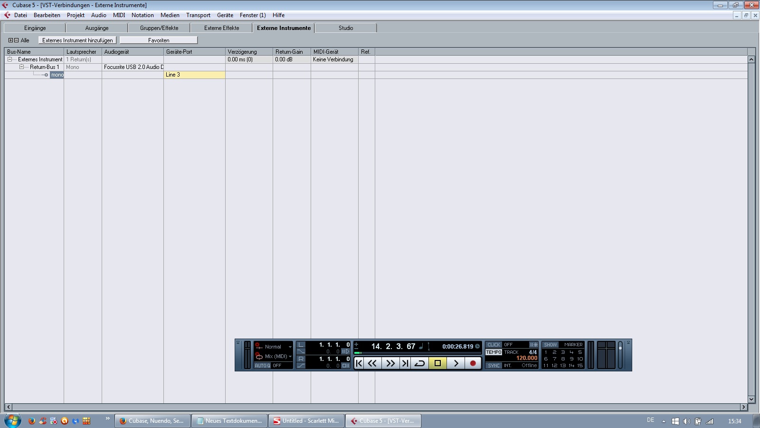Open Neues Textdokument taskbar item

click(229, 421)
